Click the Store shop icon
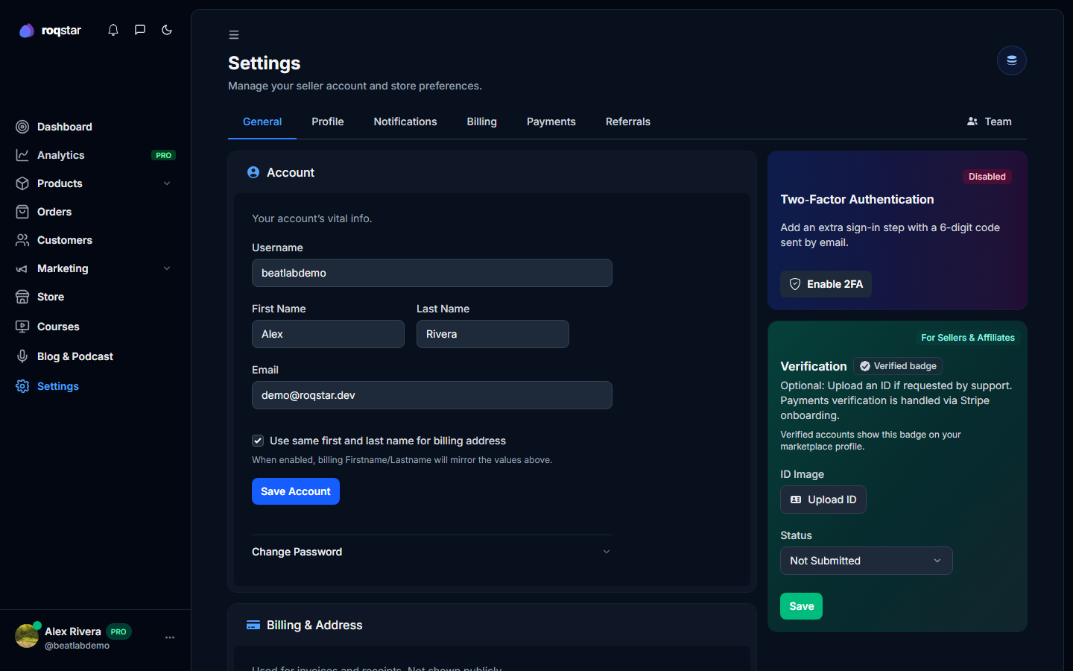The height and width of the screenshot is (671, 1073). pyautogui.click(x=22, y=297)
